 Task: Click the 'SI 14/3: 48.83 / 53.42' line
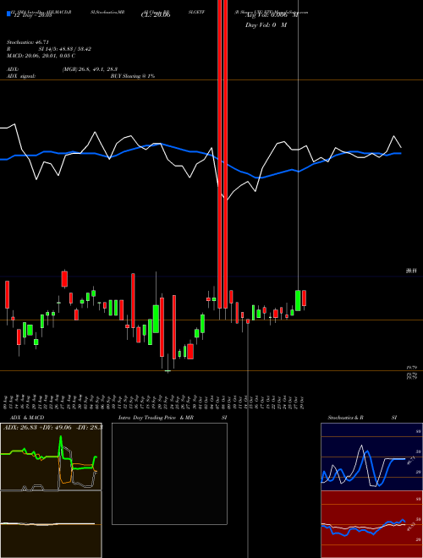tap(65, 49)
